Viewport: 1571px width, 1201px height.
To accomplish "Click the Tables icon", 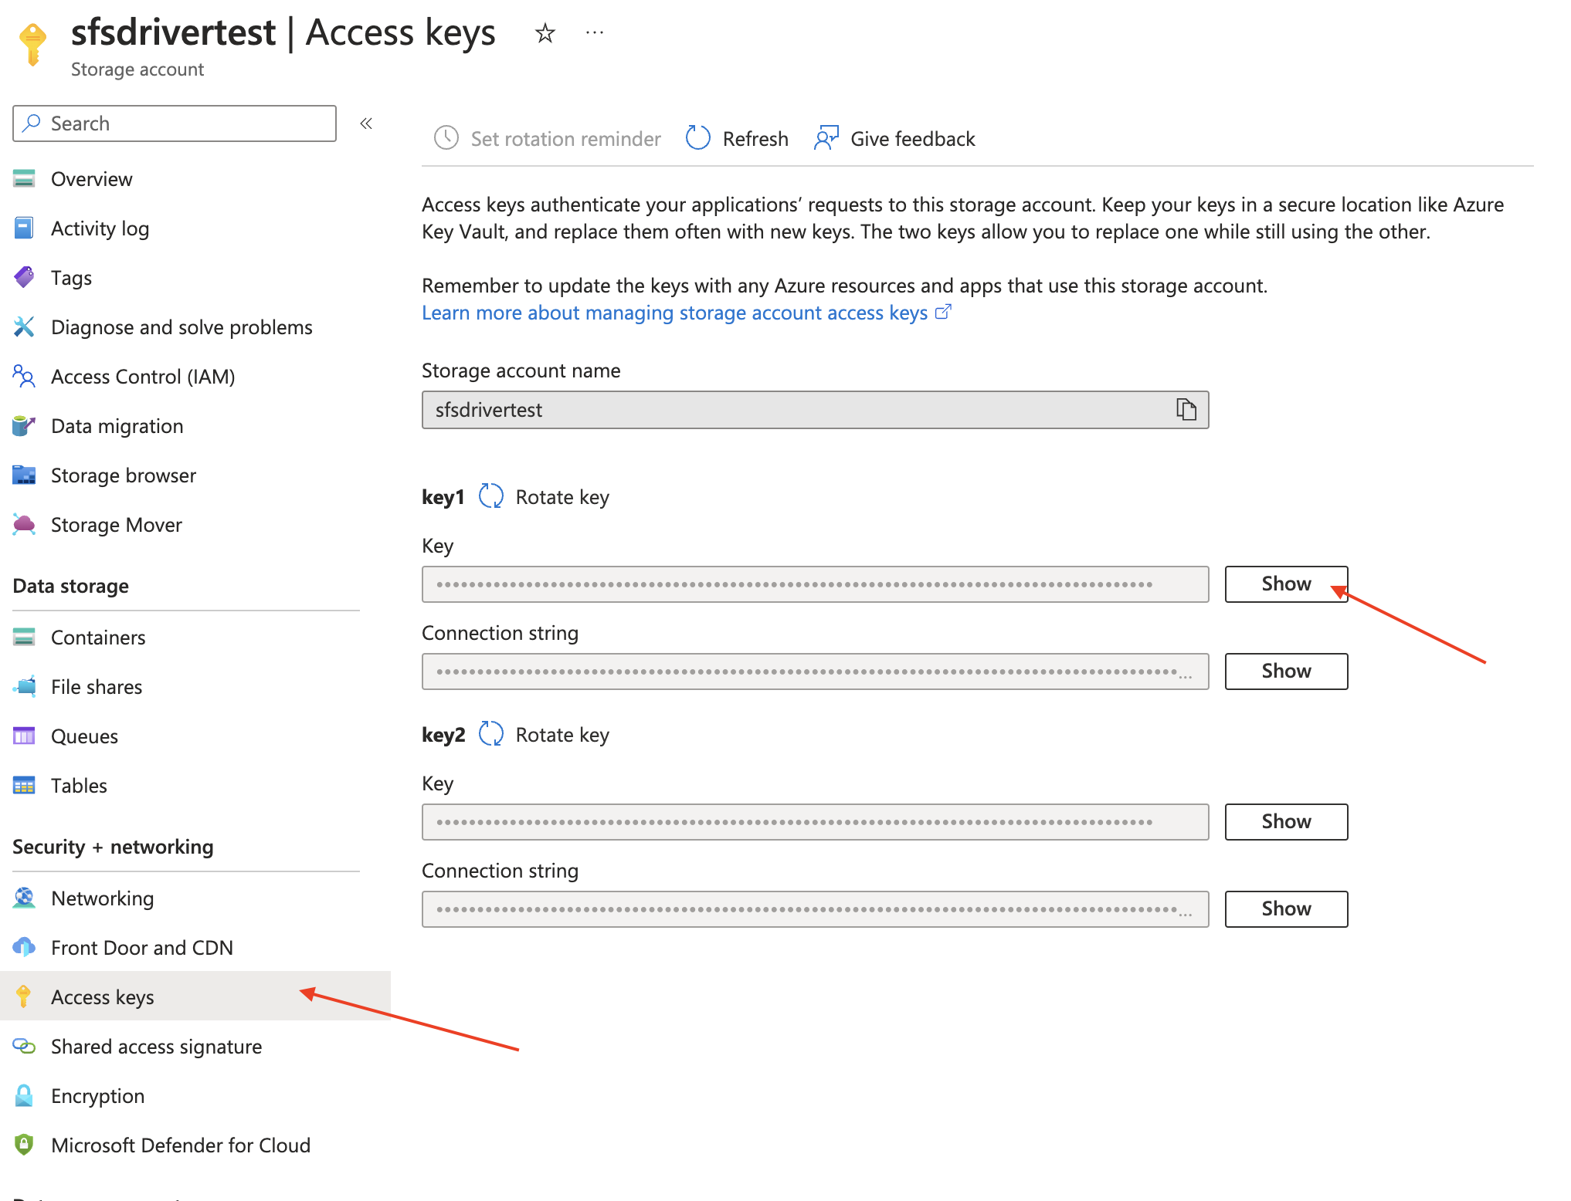I will coord(24,786).
